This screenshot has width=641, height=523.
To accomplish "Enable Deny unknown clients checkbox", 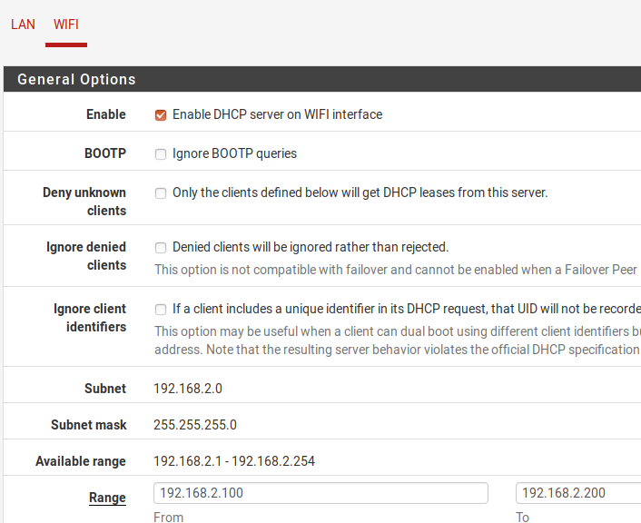I will pos(161,193).
